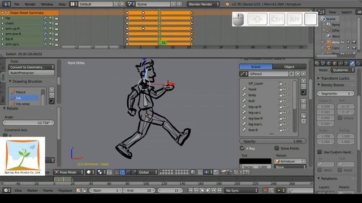The image size is (362, 203).
Task: Open the Global transform orientation dropdown
Action: pos(148,172)
